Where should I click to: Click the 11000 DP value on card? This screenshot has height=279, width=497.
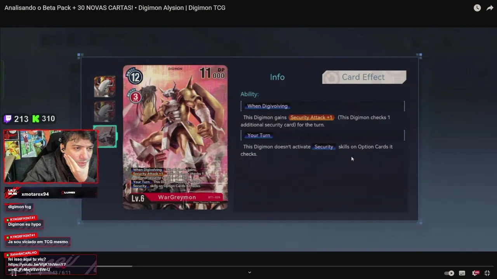212,73
